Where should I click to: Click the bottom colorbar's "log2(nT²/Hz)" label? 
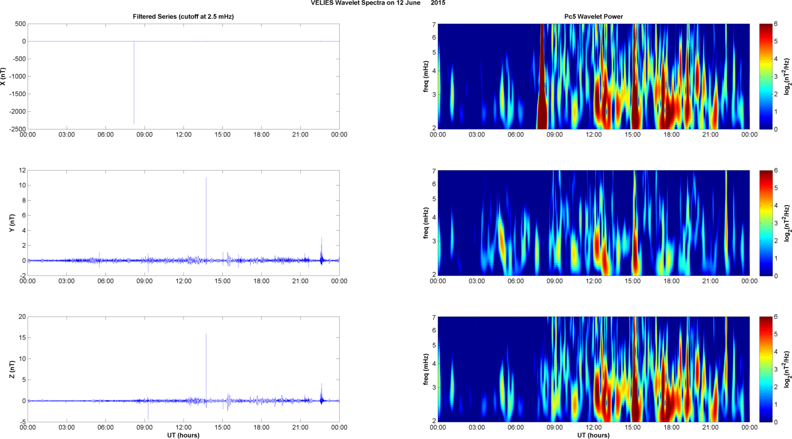coord(787,369)
